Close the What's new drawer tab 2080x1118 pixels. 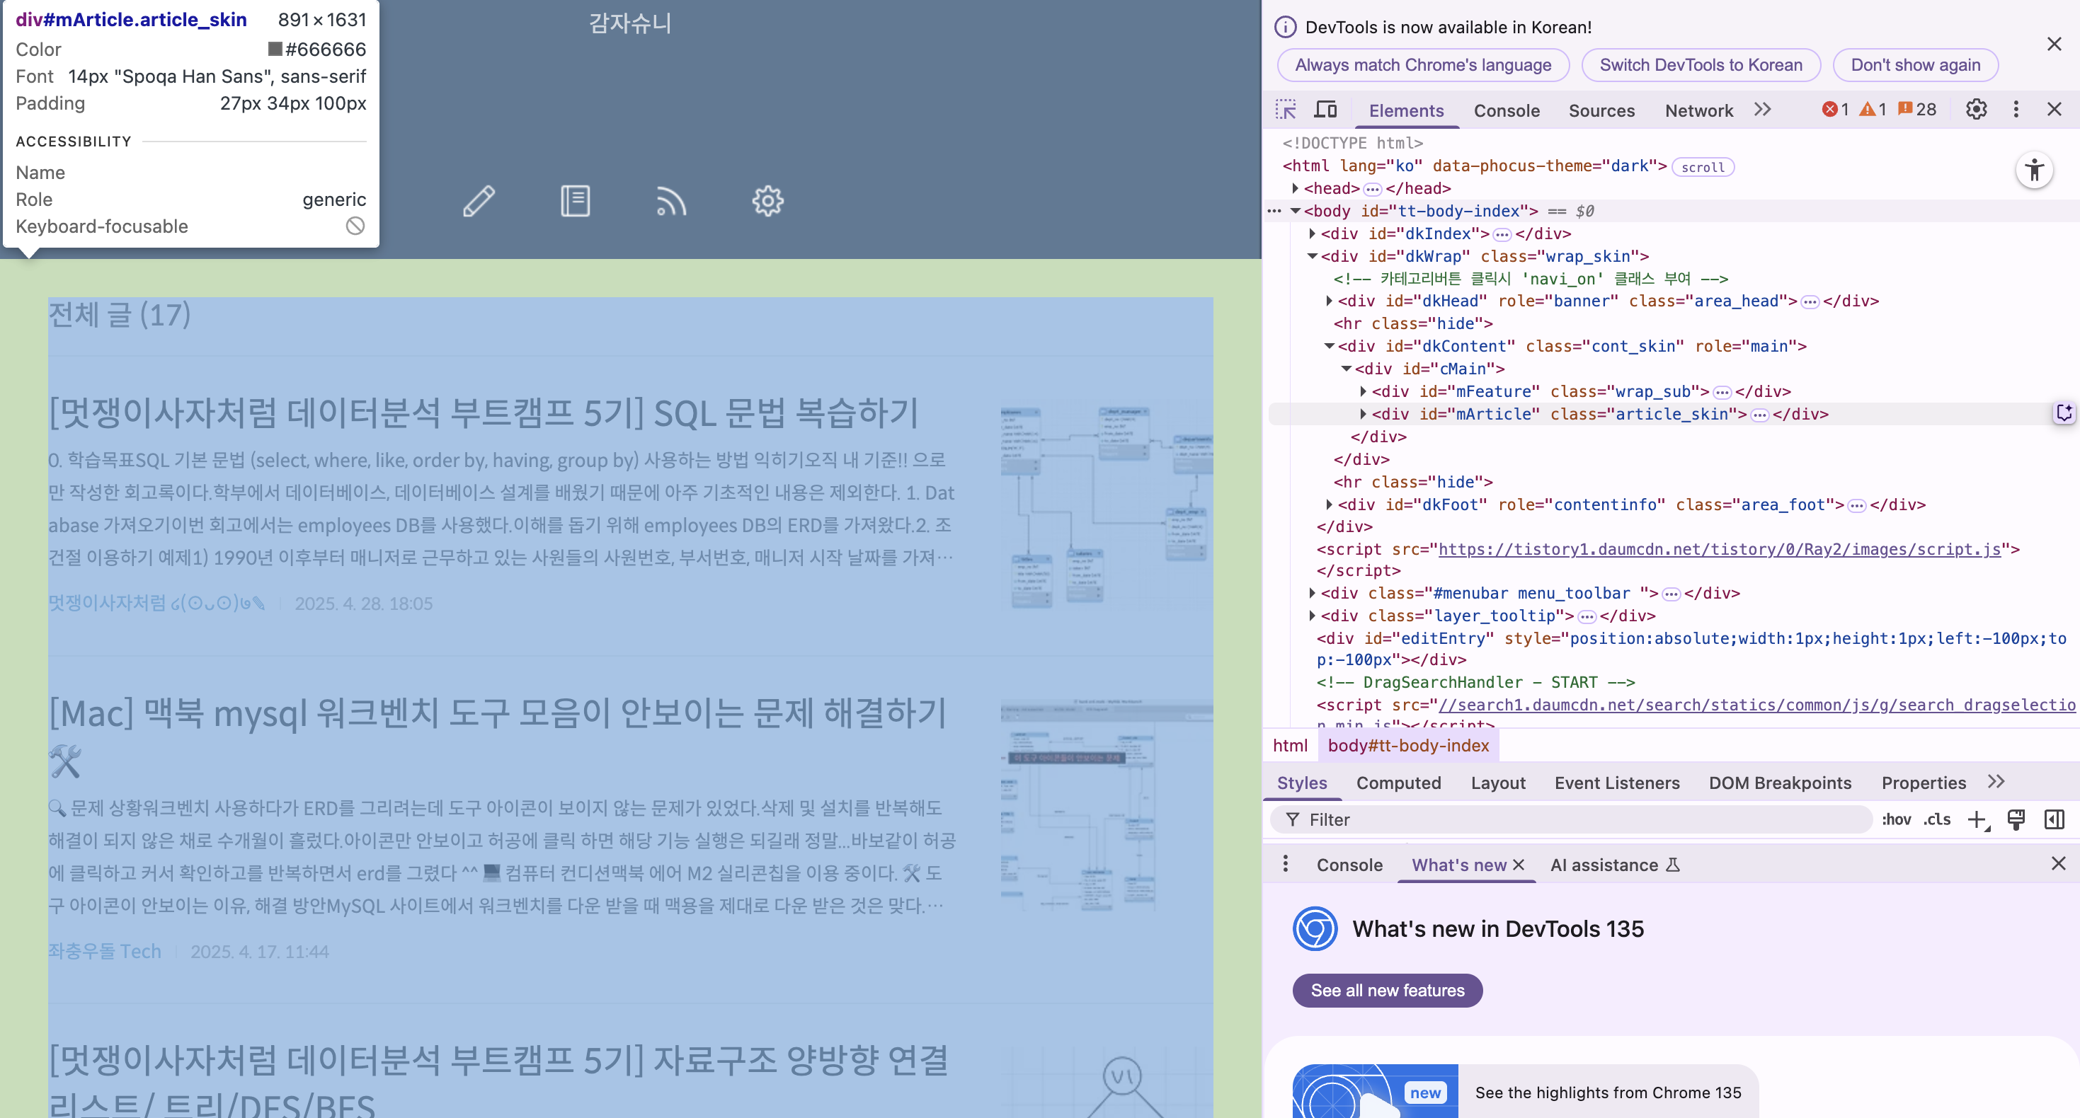1519,865
